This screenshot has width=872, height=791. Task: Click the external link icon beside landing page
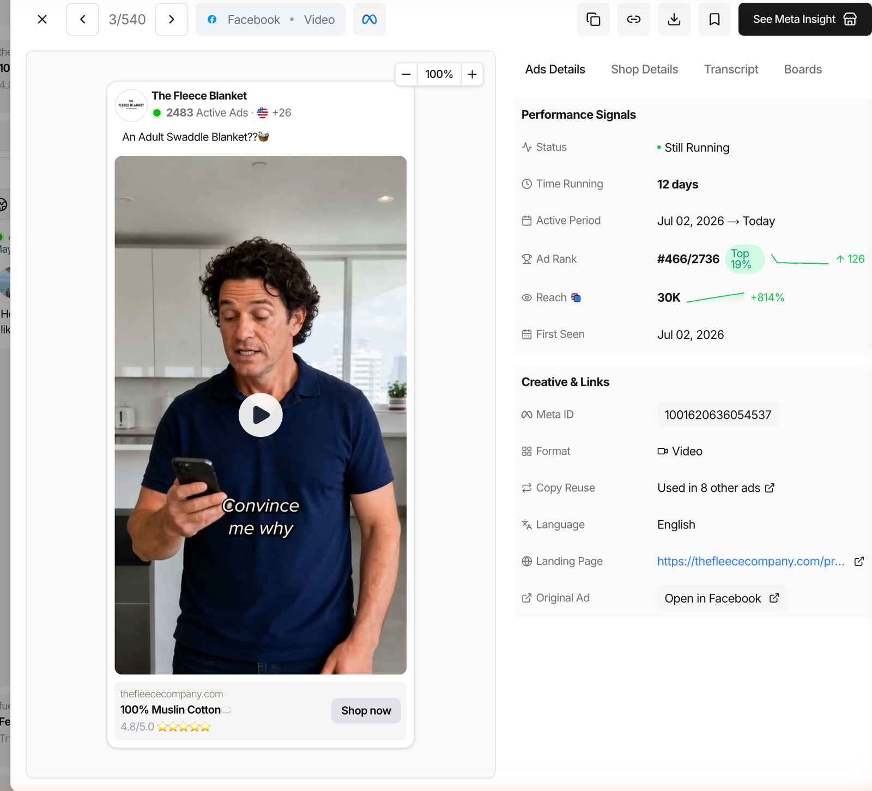[859, 562]
